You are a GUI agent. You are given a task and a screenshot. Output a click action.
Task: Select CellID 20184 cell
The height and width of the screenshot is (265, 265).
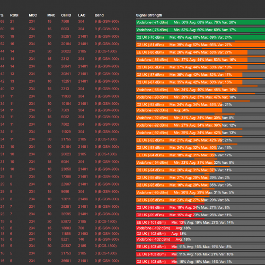pyautogui.click(x=66, y=44)
